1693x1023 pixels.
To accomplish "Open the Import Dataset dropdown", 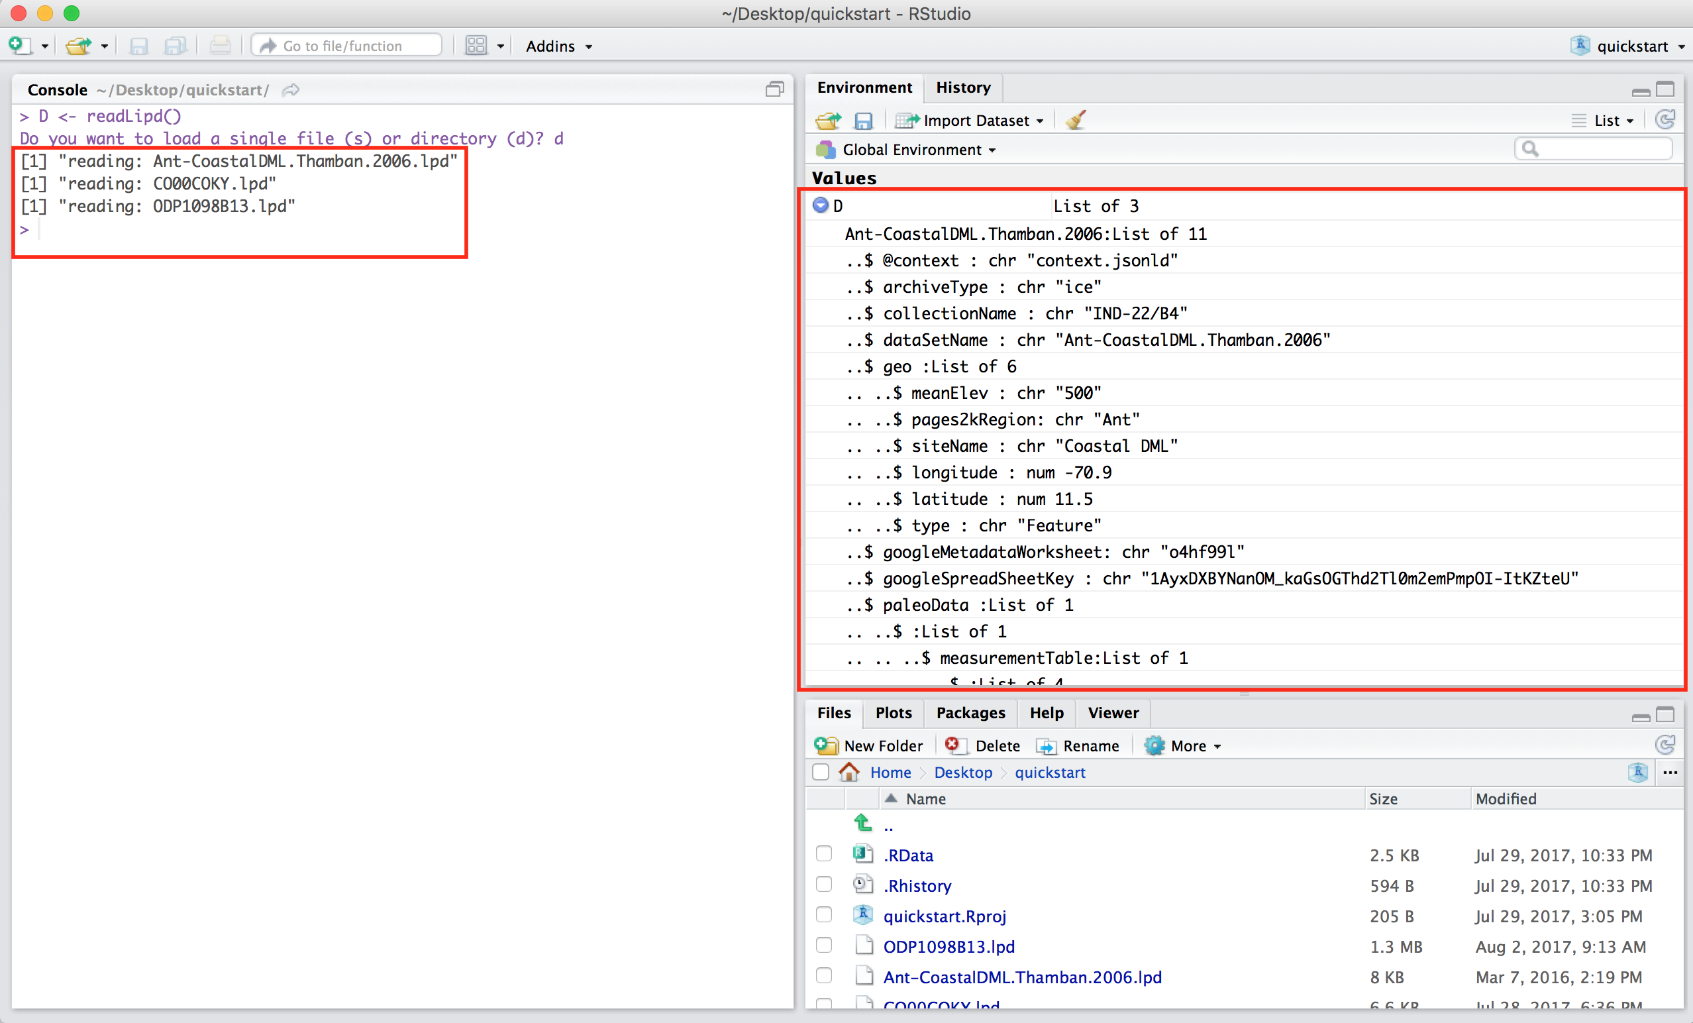I will tap(974, 121).
